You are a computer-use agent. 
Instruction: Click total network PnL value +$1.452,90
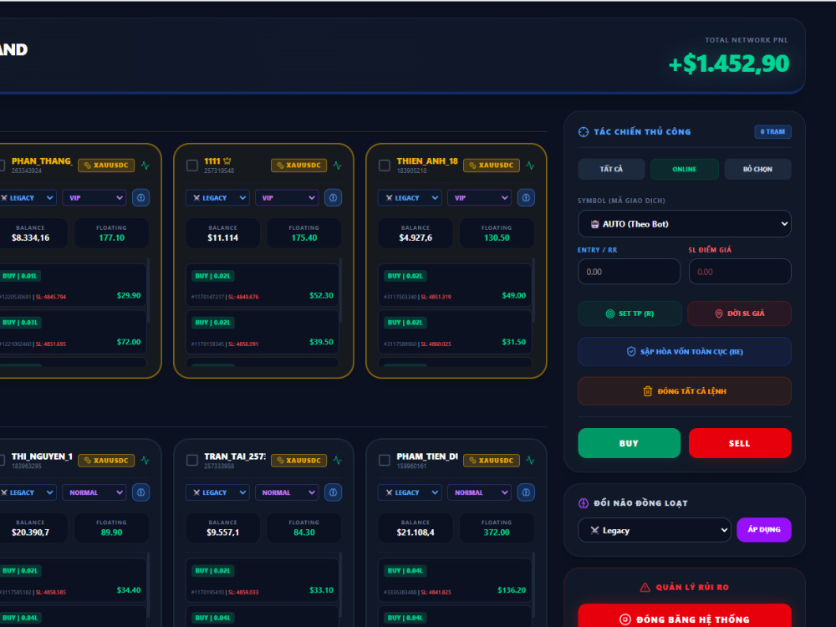pyautogui.click(x=729, y=64)
